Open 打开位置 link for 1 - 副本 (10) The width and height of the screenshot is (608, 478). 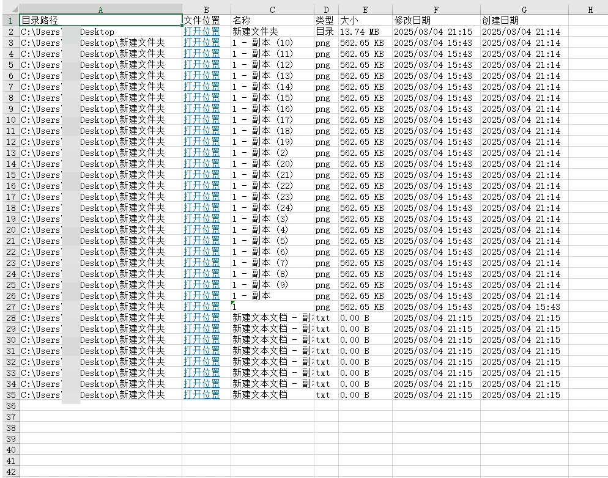[x=202, y=42]
